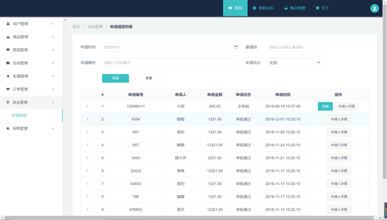
Task: Expand row 5 details for 3463
Action: click(88, 157)
